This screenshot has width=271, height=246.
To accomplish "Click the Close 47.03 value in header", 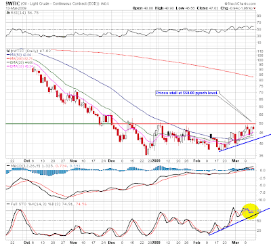I will point(207,8).
